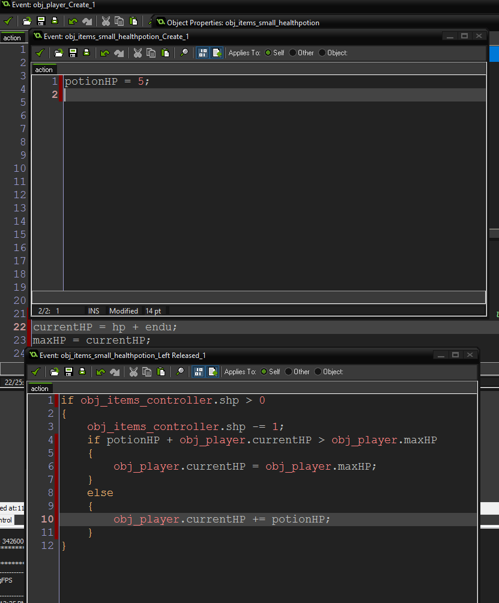This screenshot has width=499, height=603.
Task: Toggle the grid-squares button in Left Released_1 toolbar
Action: coord(198,372)
